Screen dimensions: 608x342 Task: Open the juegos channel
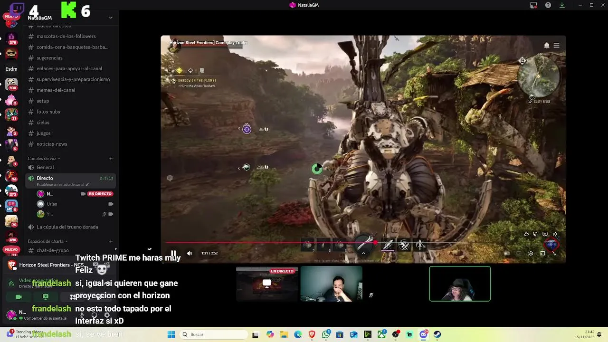[x=71, y=133]
